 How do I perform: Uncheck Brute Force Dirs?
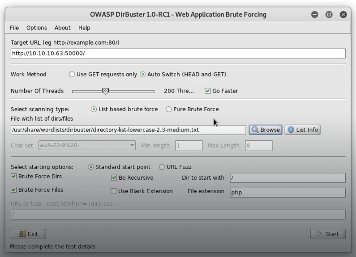coord(14,177)
